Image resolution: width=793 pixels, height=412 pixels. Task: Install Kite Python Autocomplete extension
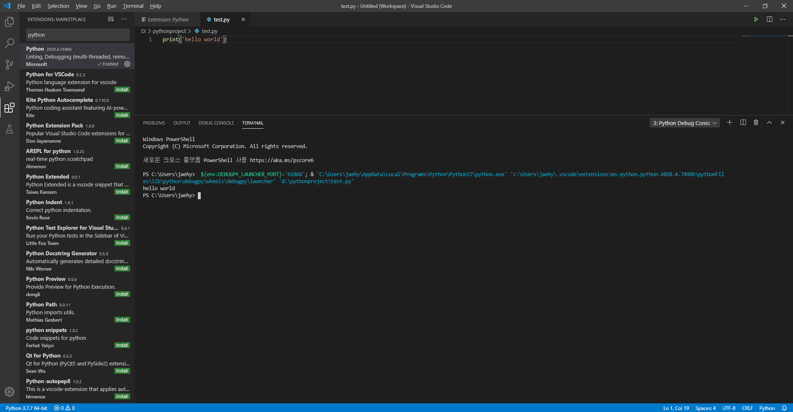click(x=122, y=115)
